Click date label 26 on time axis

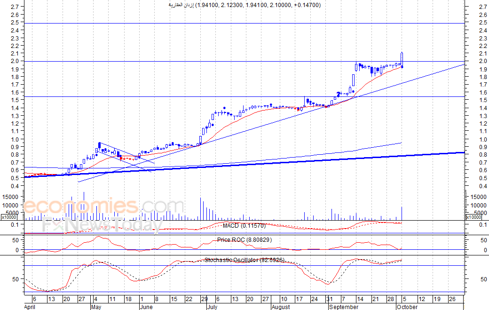point(452,299)
